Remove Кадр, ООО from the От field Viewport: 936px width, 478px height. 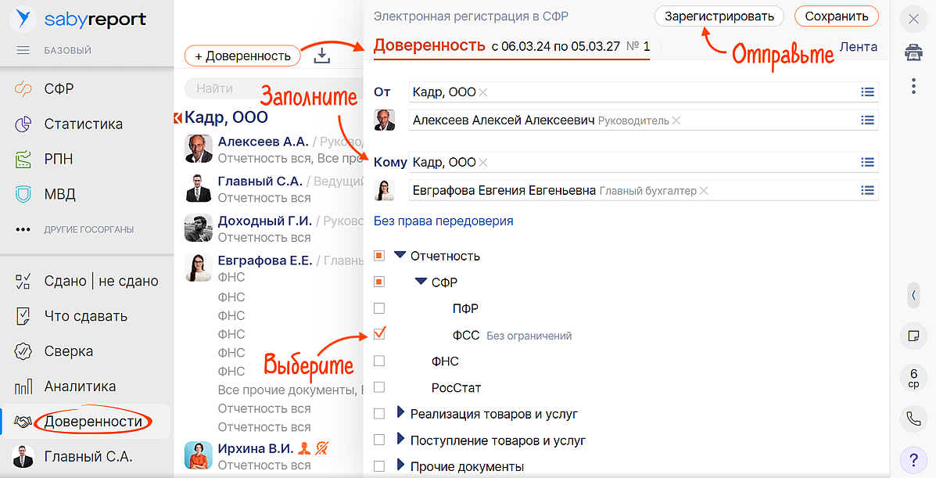click(483, 92)
